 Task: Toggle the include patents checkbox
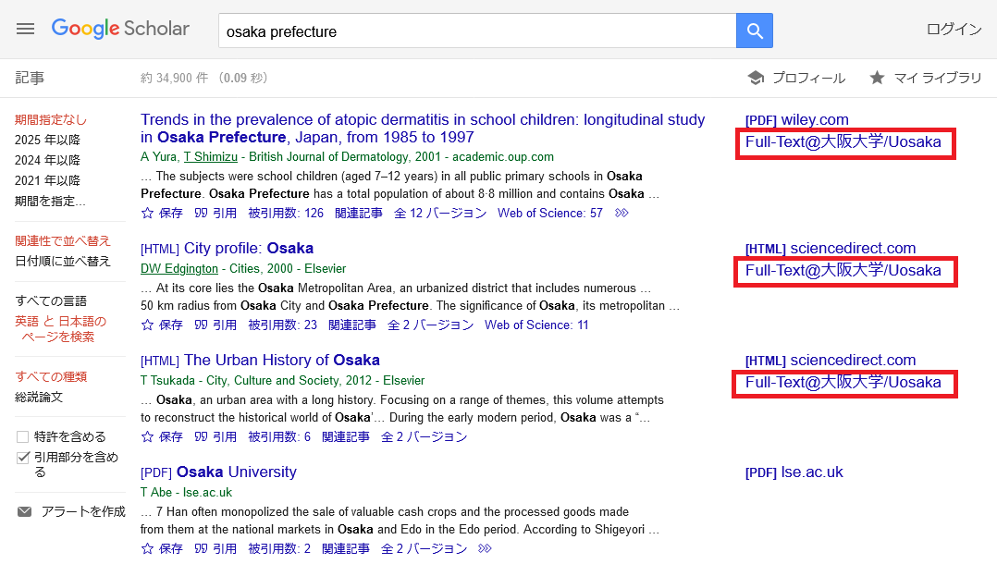point(23,436)
